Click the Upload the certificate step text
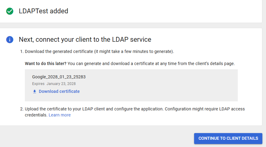 point(91,109)
